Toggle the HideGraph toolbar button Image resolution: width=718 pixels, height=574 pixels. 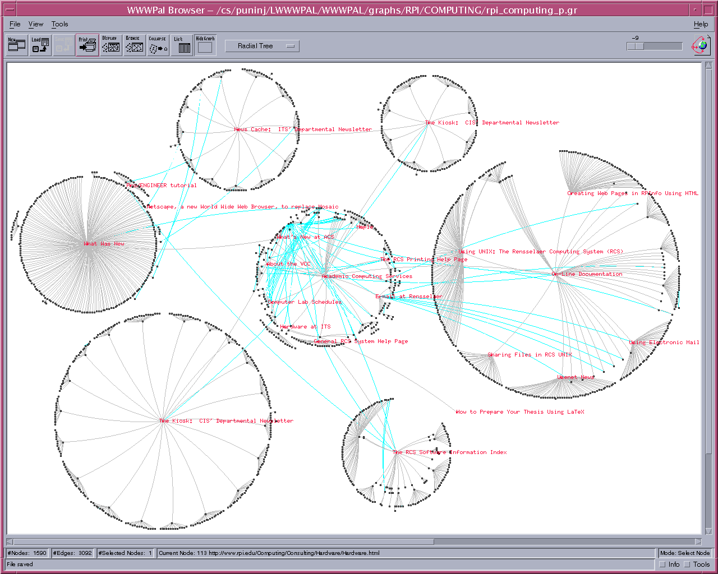(x=205, y=45)
